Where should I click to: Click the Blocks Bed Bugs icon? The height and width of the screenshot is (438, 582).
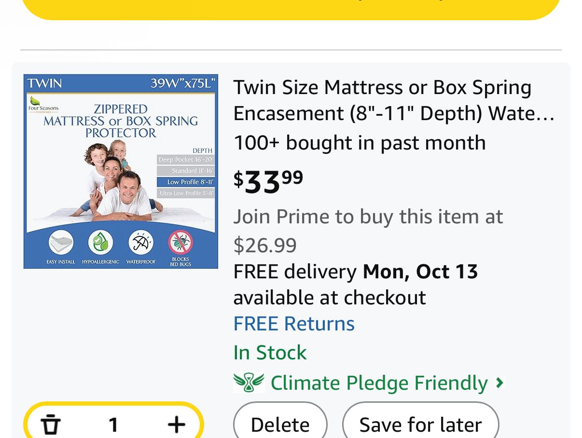click(180, 243)
